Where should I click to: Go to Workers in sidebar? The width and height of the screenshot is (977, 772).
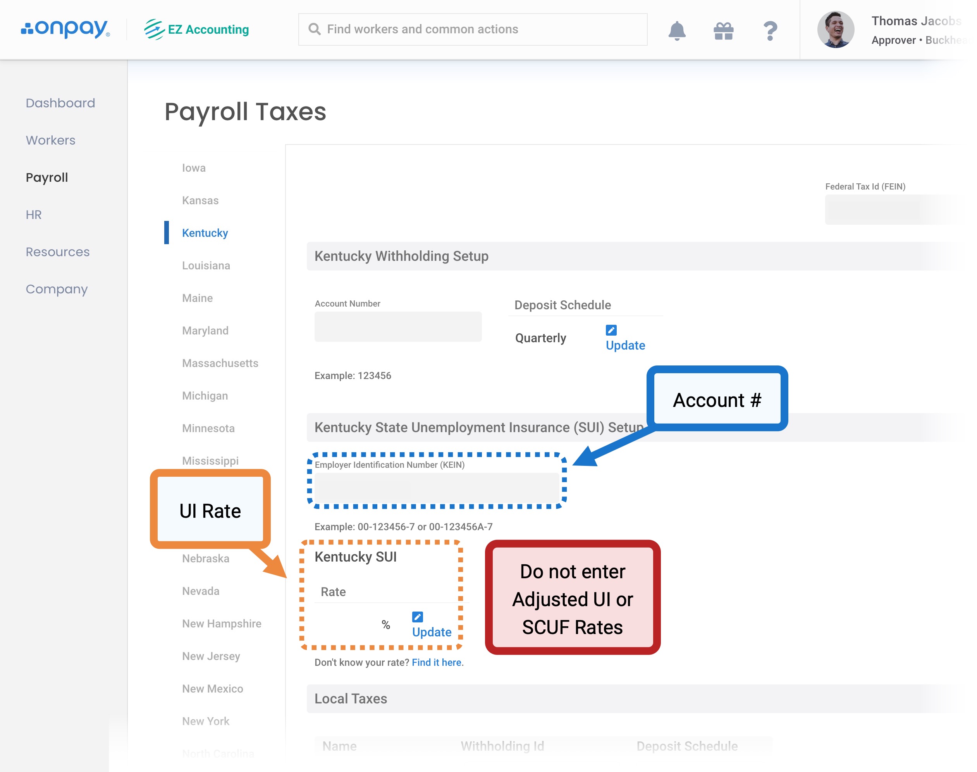point(50,140)
